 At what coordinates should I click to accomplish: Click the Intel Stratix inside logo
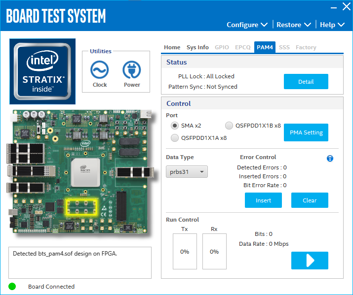coord(42,71)
